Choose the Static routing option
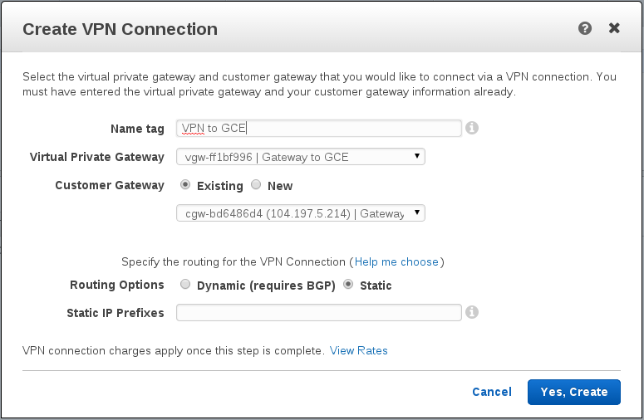This screenshot has width=644, height=420. (x=348, y=285)
